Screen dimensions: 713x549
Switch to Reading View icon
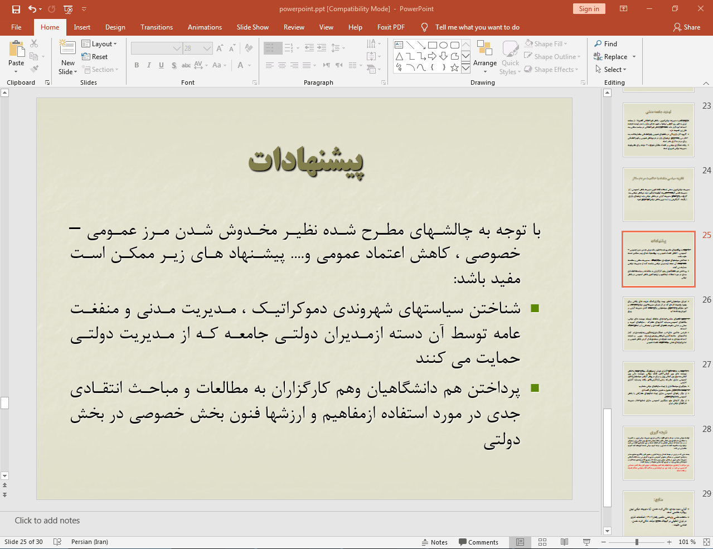pos(565,542)
